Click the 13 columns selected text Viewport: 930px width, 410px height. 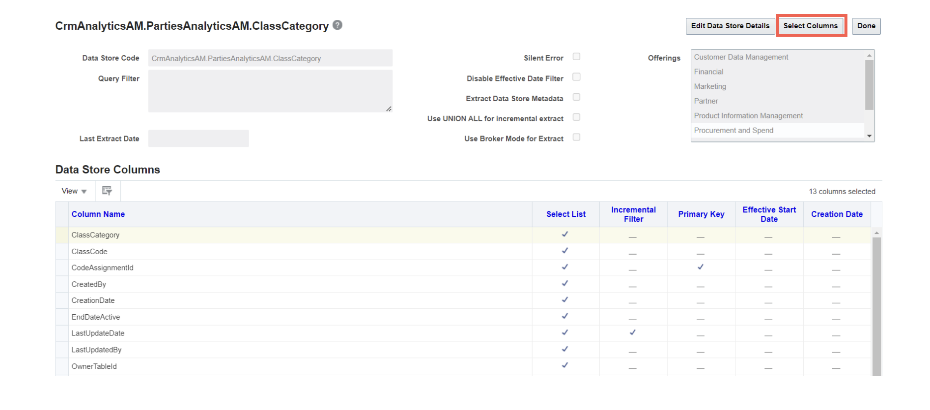[842, 192]
